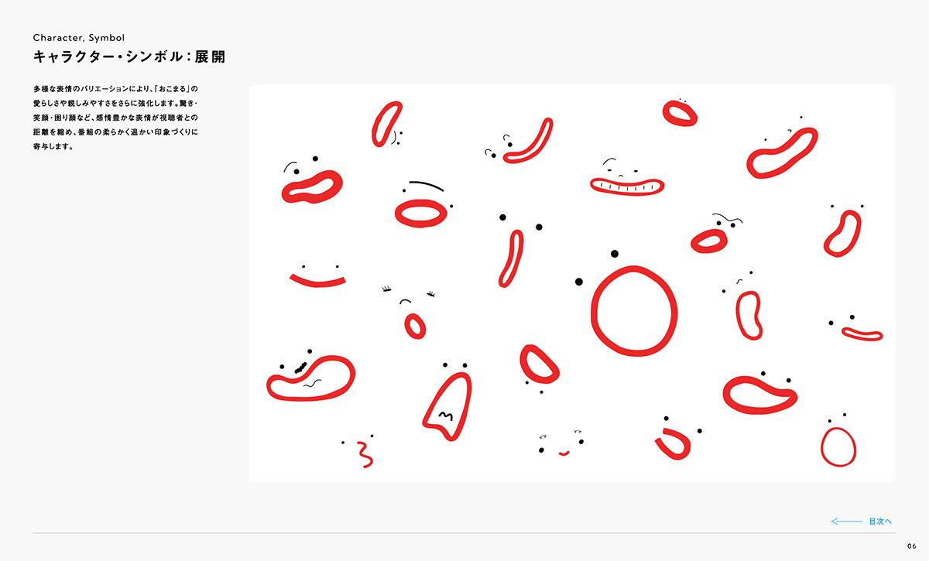Image resolution: width=929 pixels, height=561 pixels.
Task: Click the small red oval at top center
Action: click(x=680, y=113)
